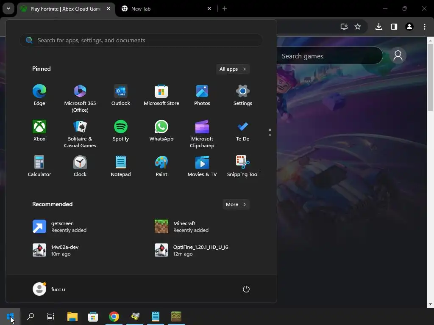Open the 14w02a-dev file
434x325 pixels.
tap(56, 251)
